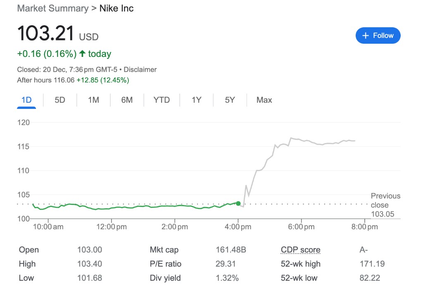The width and height of the screenshot is (423, 294).
Task: Select the YTD tab
Action: point(162,100)
